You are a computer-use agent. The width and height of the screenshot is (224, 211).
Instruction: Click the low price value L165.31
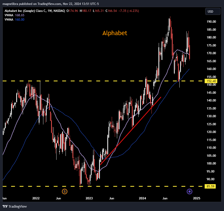coord(98,11)
